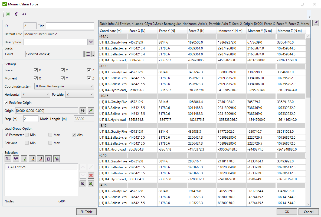Click the red X remove button
321x217 pixels.
pyautogui.click(x=91, y=175)
